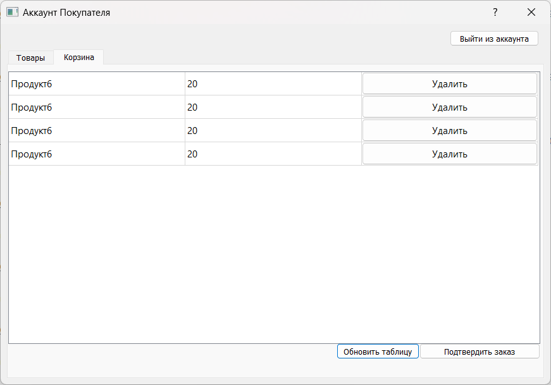Select the Корзина tab
This screenshot has width=551, height=385.
pos(78,58)
